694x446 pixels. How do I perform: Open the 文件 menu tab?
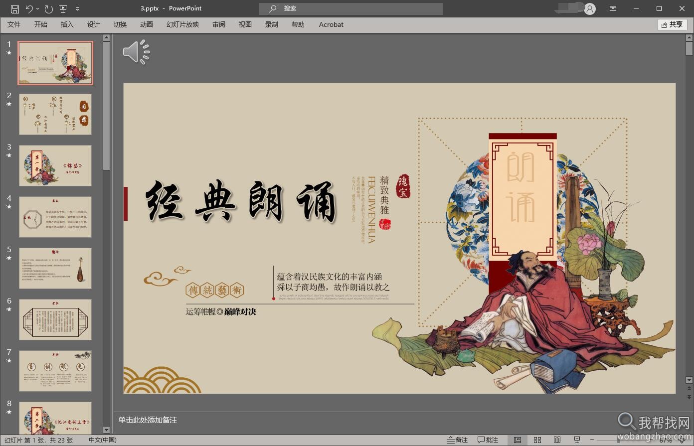(14, 24)
